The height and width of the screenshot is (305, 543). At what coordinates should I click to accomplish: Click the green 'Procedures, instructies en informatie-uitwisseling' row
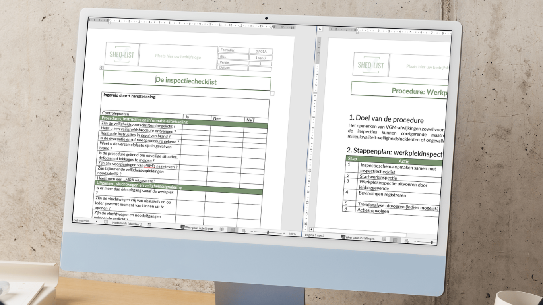[x=184, y=122]
